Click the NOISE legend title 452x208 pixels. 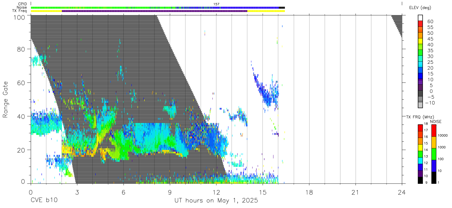point(437,121)
